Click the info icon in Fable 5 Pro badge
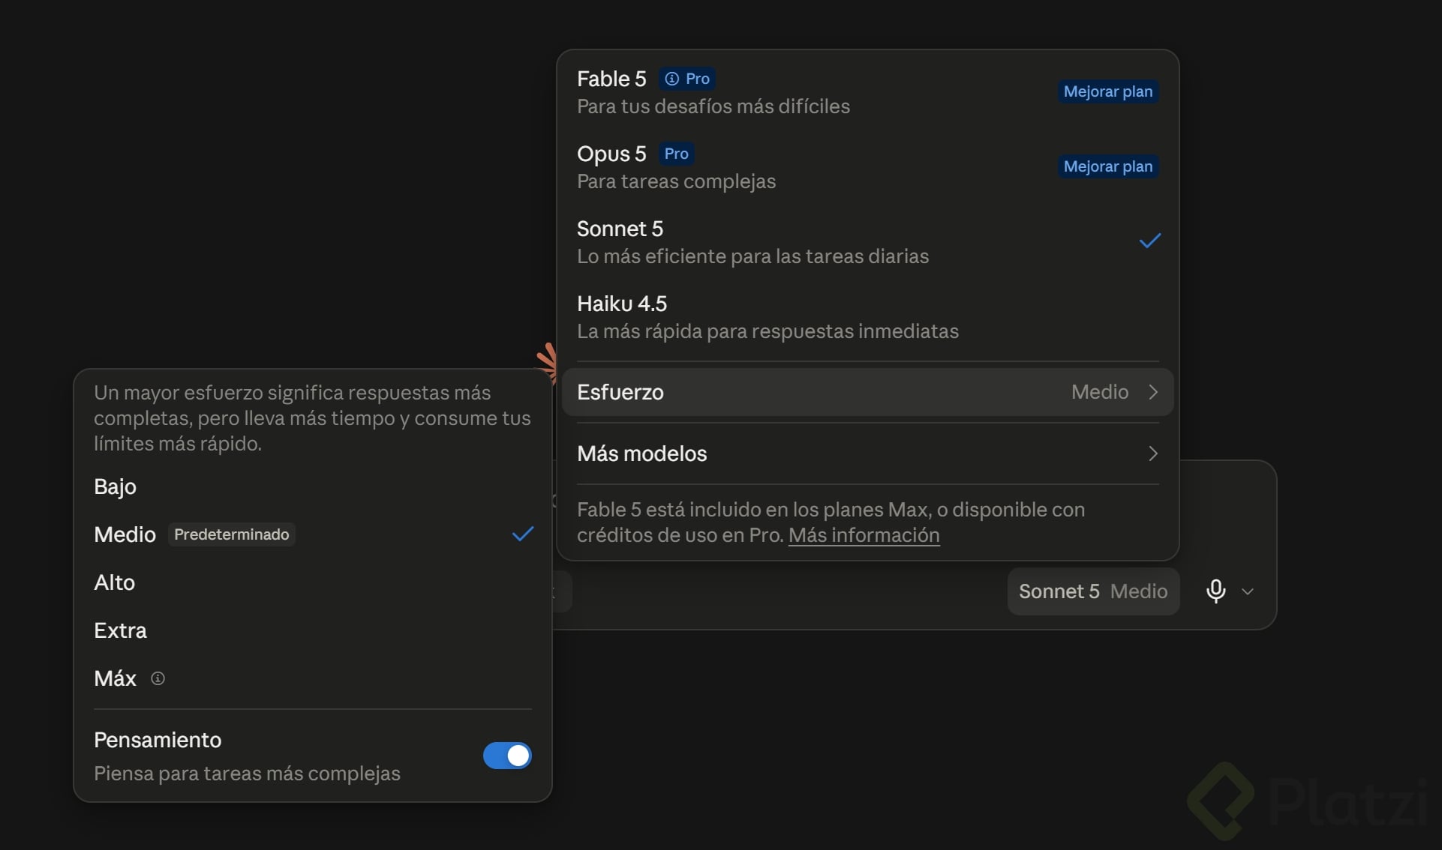The height and width of the screenshot is (850, 1442). click(672, 79)
